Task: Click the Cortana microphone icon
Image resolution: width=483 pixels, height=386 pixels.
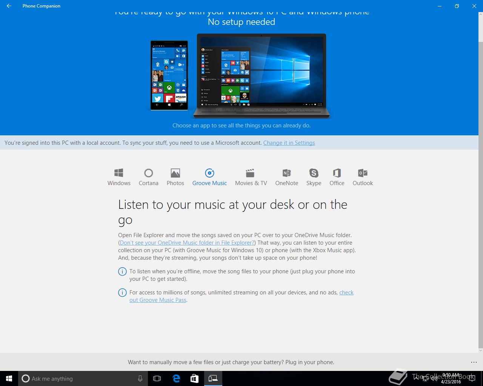Action: [x=140, y=378]
